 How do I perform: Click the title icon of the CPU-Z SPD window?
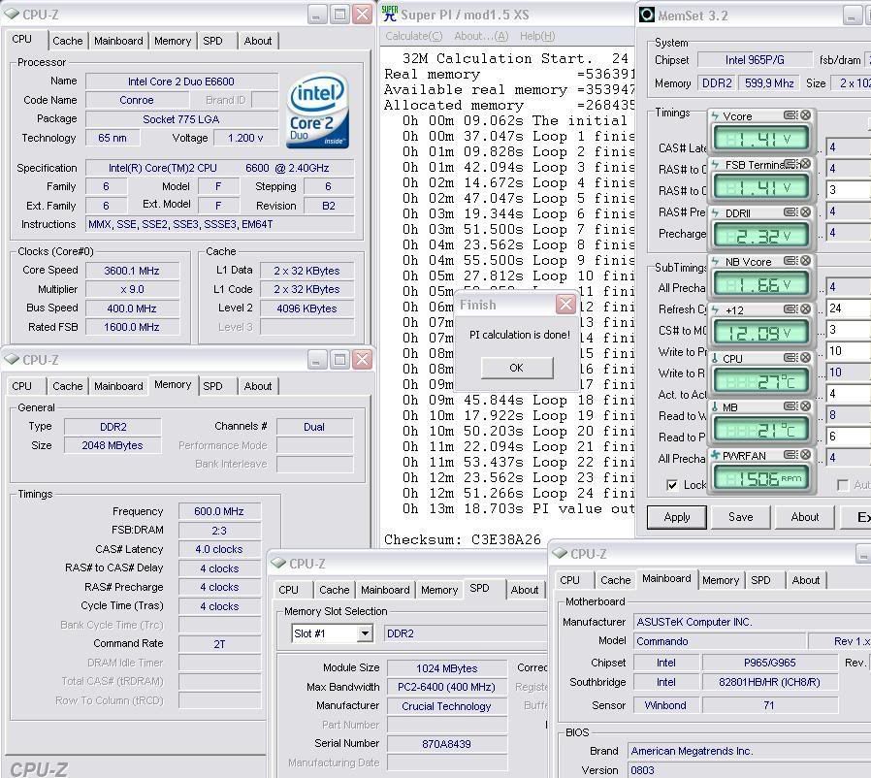(x=278, y=564)
